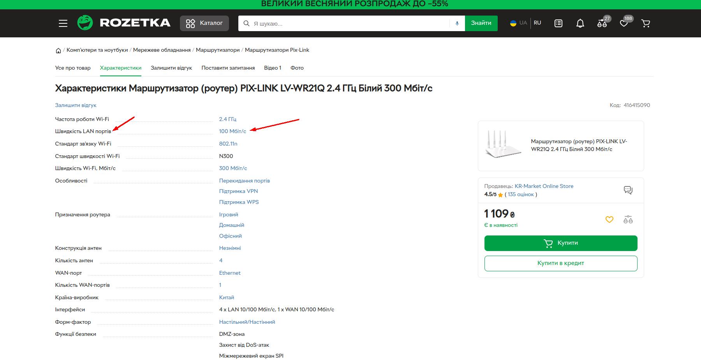Viewport: 701px width, 360px height.
Task: Select the Характеристики tab
Action: pyautogui.click(x=121, y=68)
